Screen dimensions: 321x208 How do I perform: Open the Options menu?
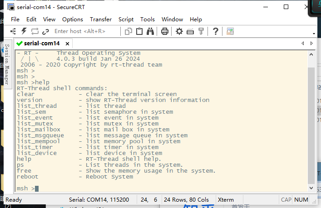tap(73, 19)
